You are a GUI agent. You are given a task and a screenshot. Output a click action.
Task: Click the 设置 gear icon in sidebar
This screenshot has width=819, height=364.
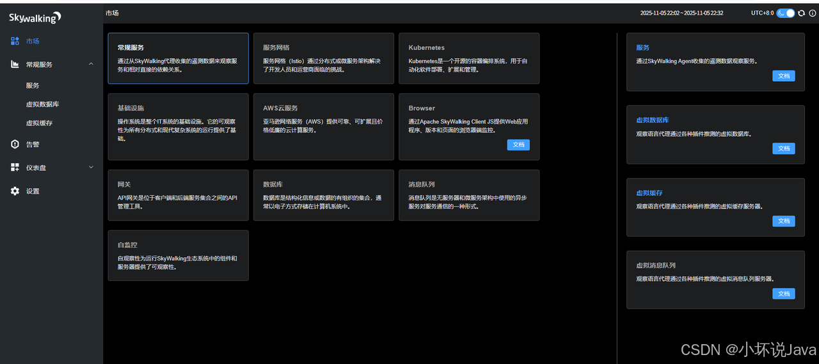pyautogui.click(x=15, y=191)
